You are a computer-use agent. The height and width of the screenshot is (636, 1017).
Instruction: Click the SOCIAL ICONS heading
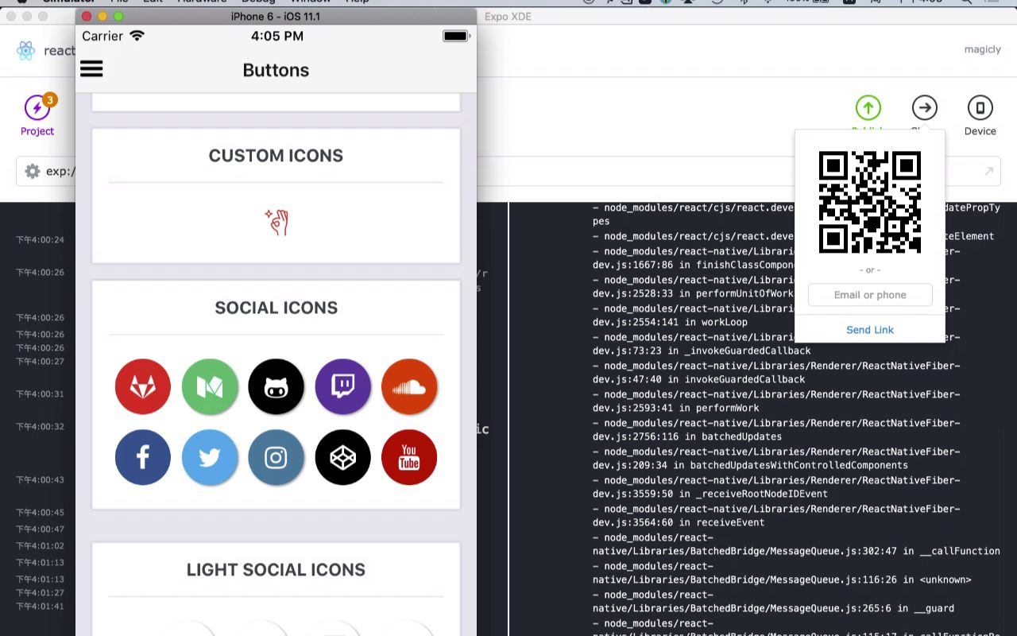click(x=276, y=308)
